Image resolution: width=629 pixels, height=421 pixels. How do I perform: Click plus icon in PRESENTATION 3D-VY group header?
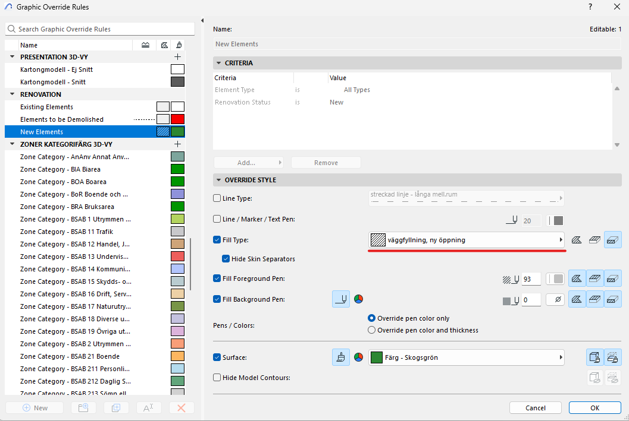pos(177,57)
